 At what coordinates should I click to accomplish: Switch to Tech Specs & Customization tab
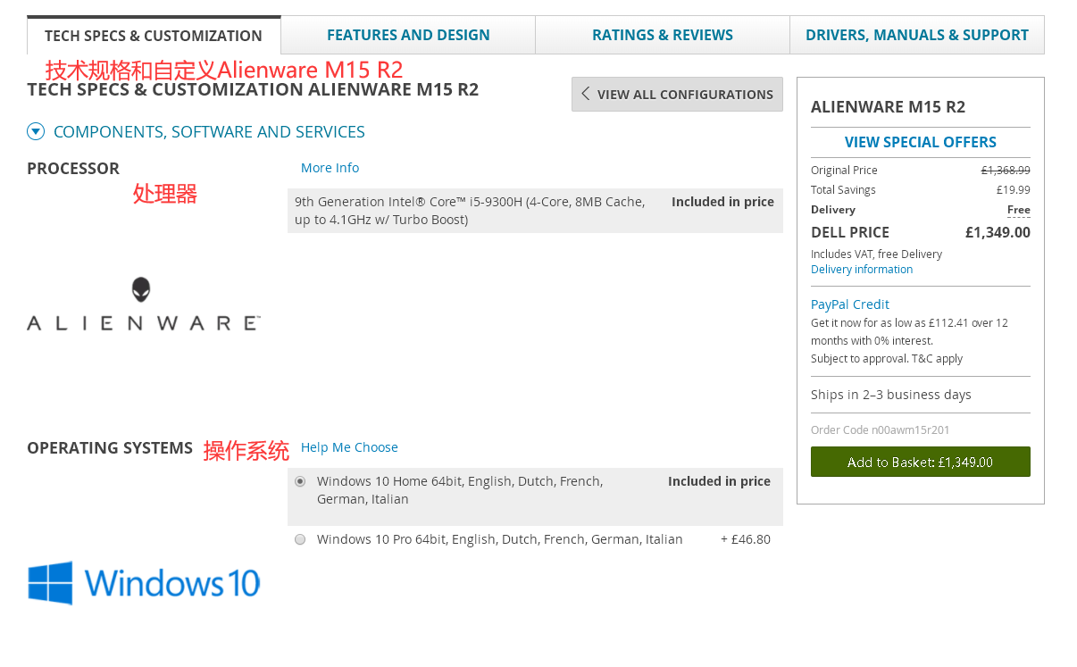pyautogui.click(x=154, y=36)
